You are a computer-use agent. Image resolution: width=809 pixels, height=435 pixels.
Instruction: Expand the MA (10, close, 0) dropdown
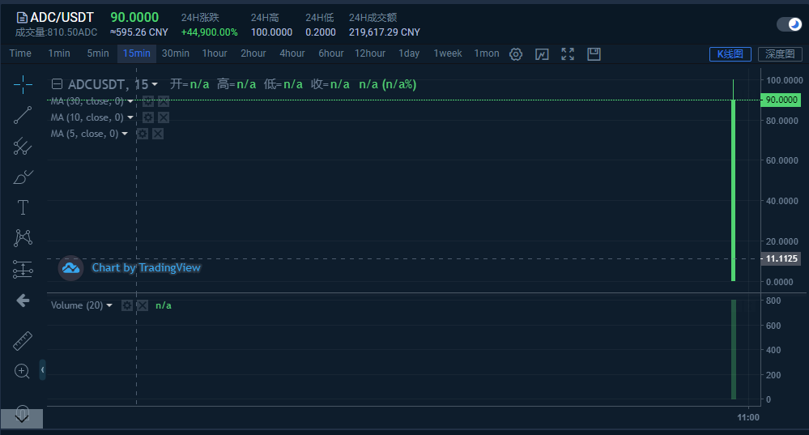coord(130,117)
